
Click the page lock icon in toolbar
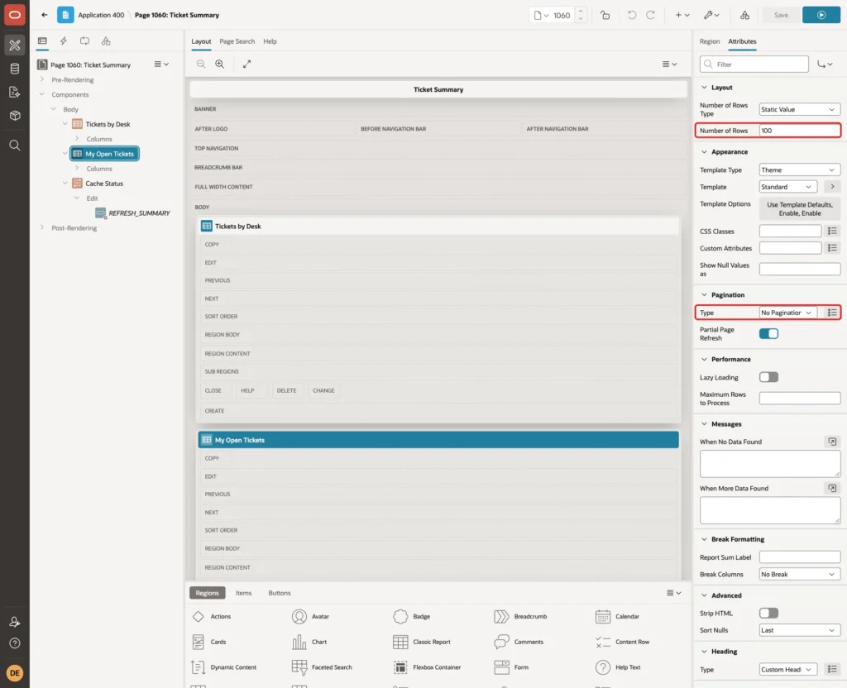pyautogui.click(x=605, y=15)
